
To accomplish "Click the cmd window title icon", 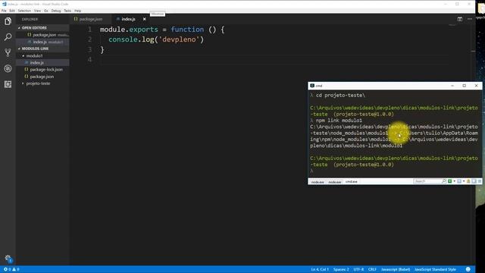I will click(312, 86).
